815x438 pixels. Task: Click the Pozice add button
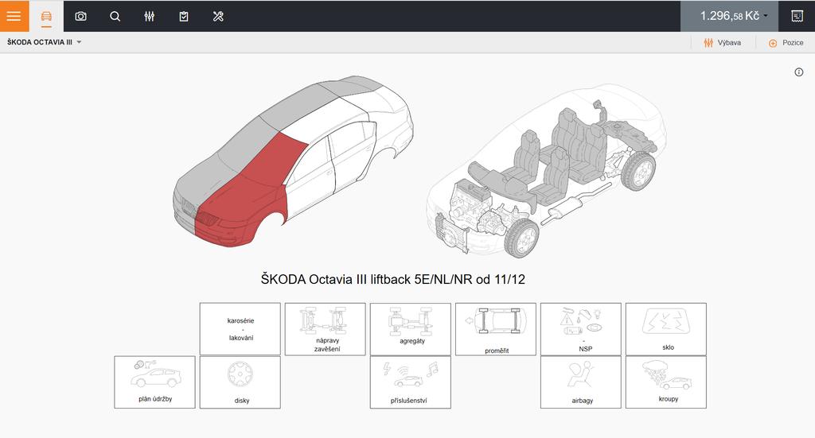[x=786, y=43]
